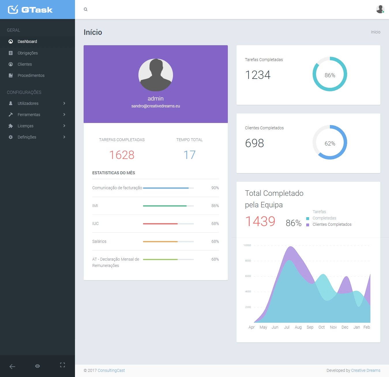Click the search magnifier icon
Viewport: 389px width, 377px height.
[86, 10]
